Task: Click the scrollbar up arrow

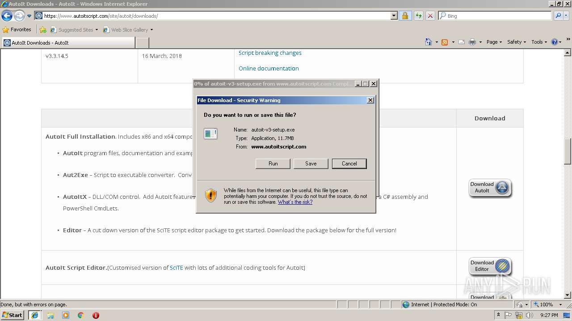Action: click(568, 53)
